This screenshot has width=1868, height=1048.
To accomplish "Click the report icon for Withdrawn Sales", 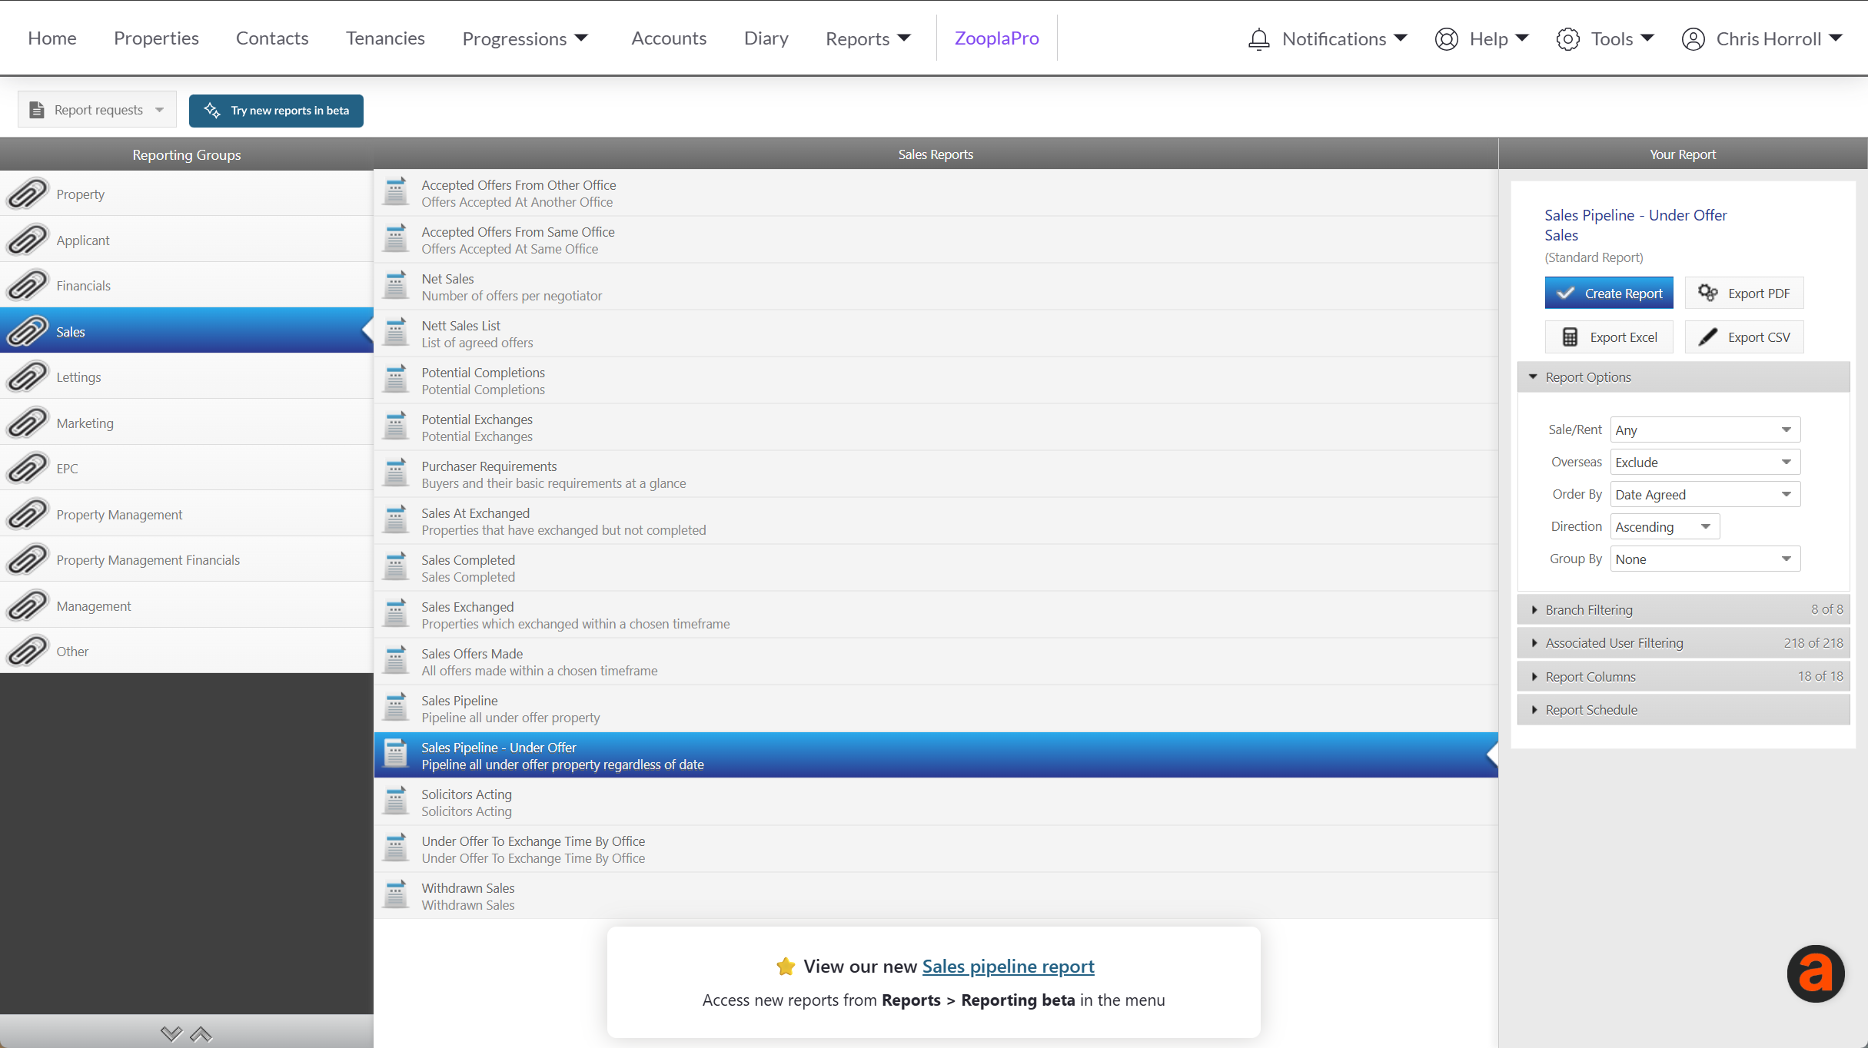I will (x=396, y=895).
